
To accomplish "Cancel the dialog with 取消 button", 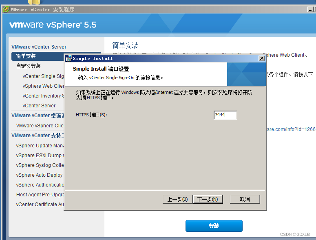I will click(x=245, y=199).
